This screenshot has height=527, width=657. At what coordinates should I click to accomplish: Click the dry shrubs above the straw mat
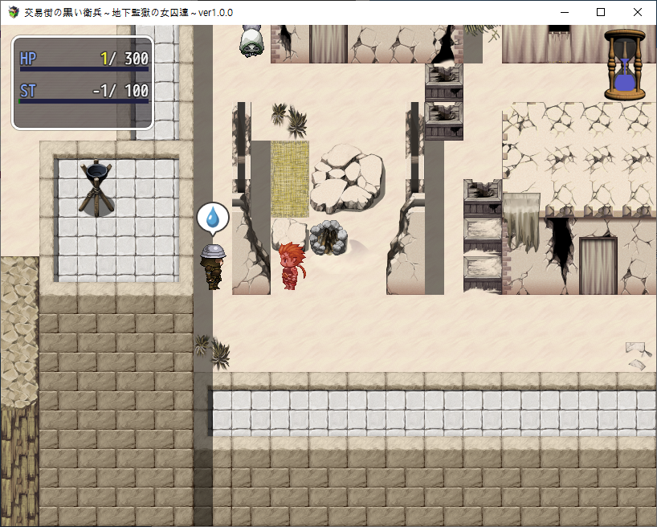(289, 120)
